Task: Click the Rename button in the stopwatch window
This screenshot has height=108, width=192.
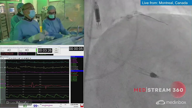Action: click(x=56, y=52)
